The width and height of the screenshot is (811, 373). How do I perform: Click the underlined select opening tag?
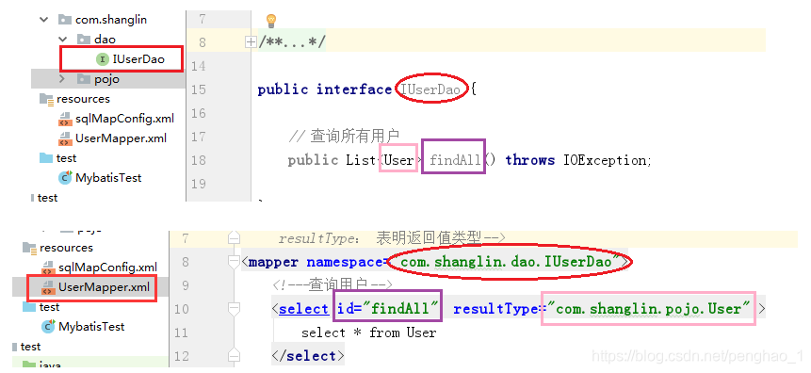click(x=303, y=309)
